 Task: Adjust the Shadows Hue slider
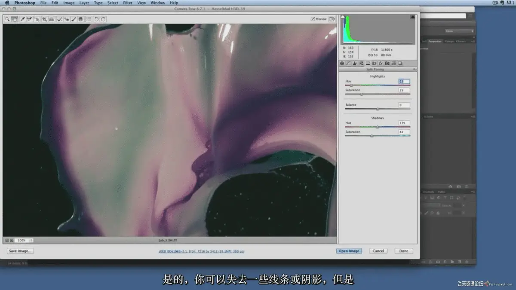pos(378,127)
